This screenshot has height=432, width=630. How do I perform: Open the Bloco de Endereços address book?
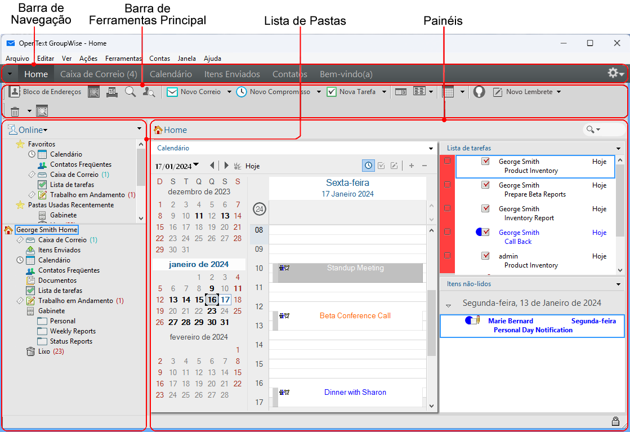click(46, 92)
